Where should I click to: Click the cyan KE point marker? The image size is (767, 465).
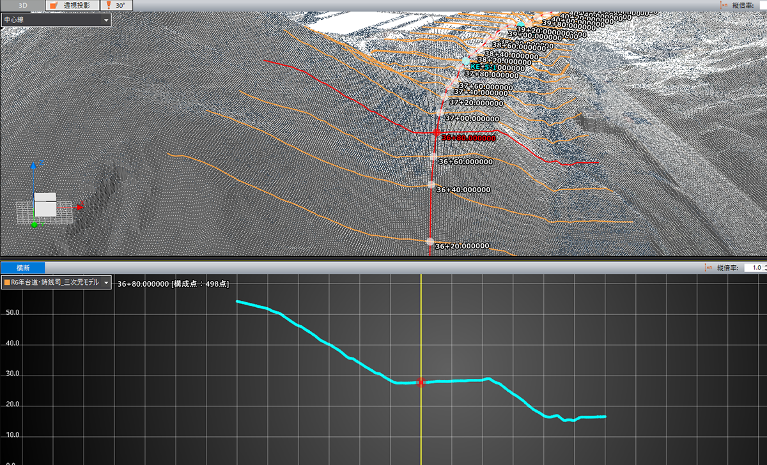(x=466, y=60)
